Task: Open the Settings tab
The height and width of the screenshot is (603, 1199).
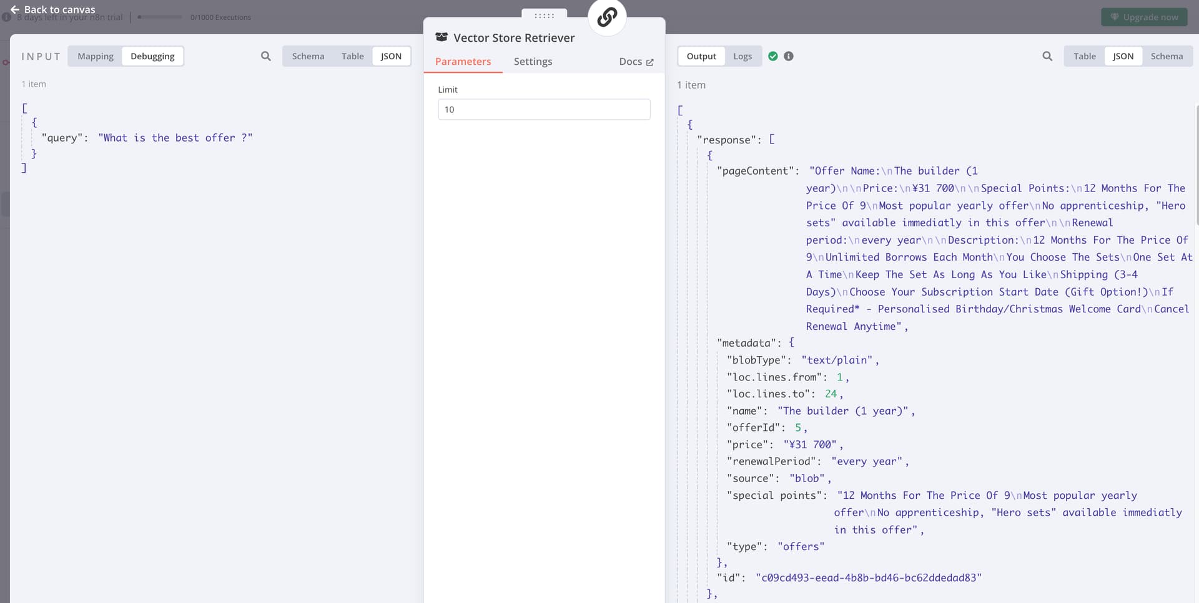Action: pos(533,62)
